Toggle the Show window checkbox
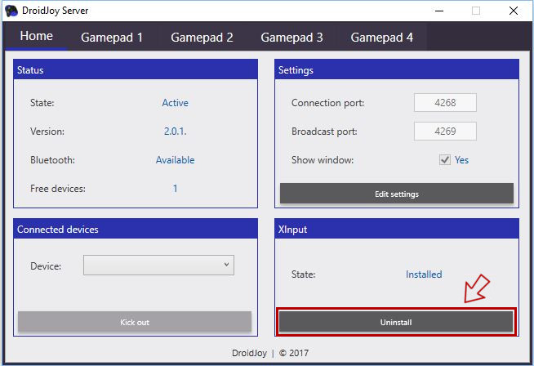Screen dimensions: 534x366 tap(445, 160)
